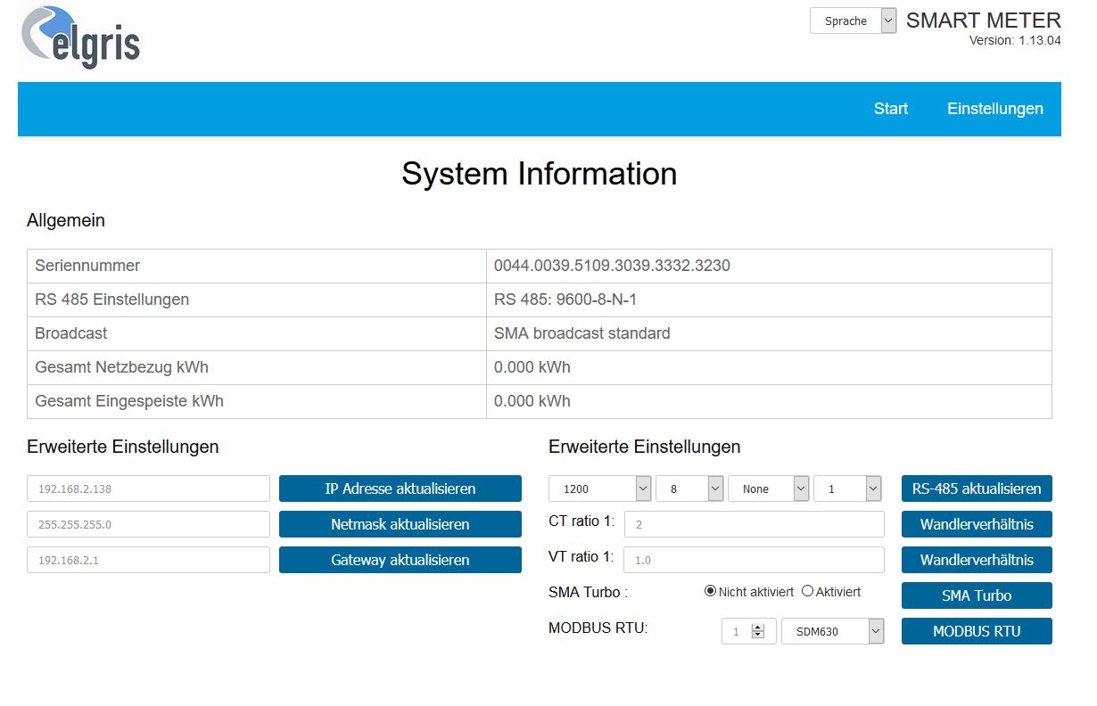Open the Einstellungen menu item

[995, 109]
